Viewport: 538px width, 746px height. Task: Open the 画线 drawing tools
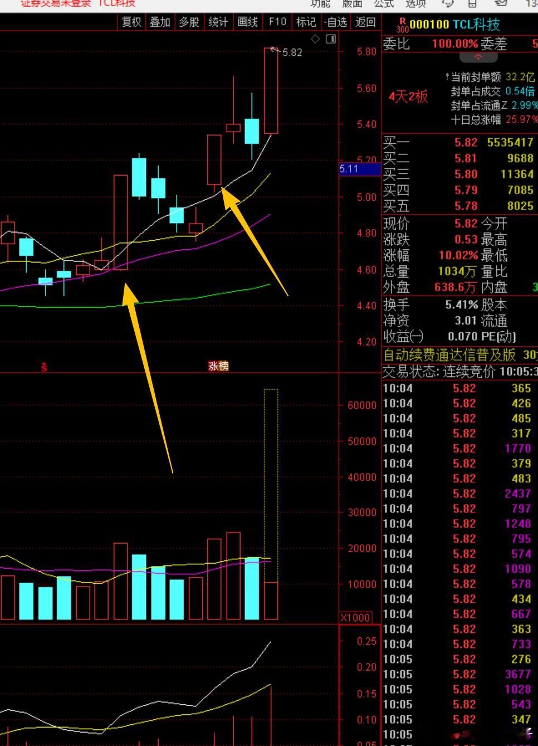[x=248, y=22]
